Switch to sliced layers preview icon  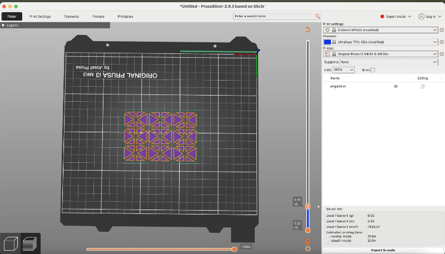tap(30, 243)
